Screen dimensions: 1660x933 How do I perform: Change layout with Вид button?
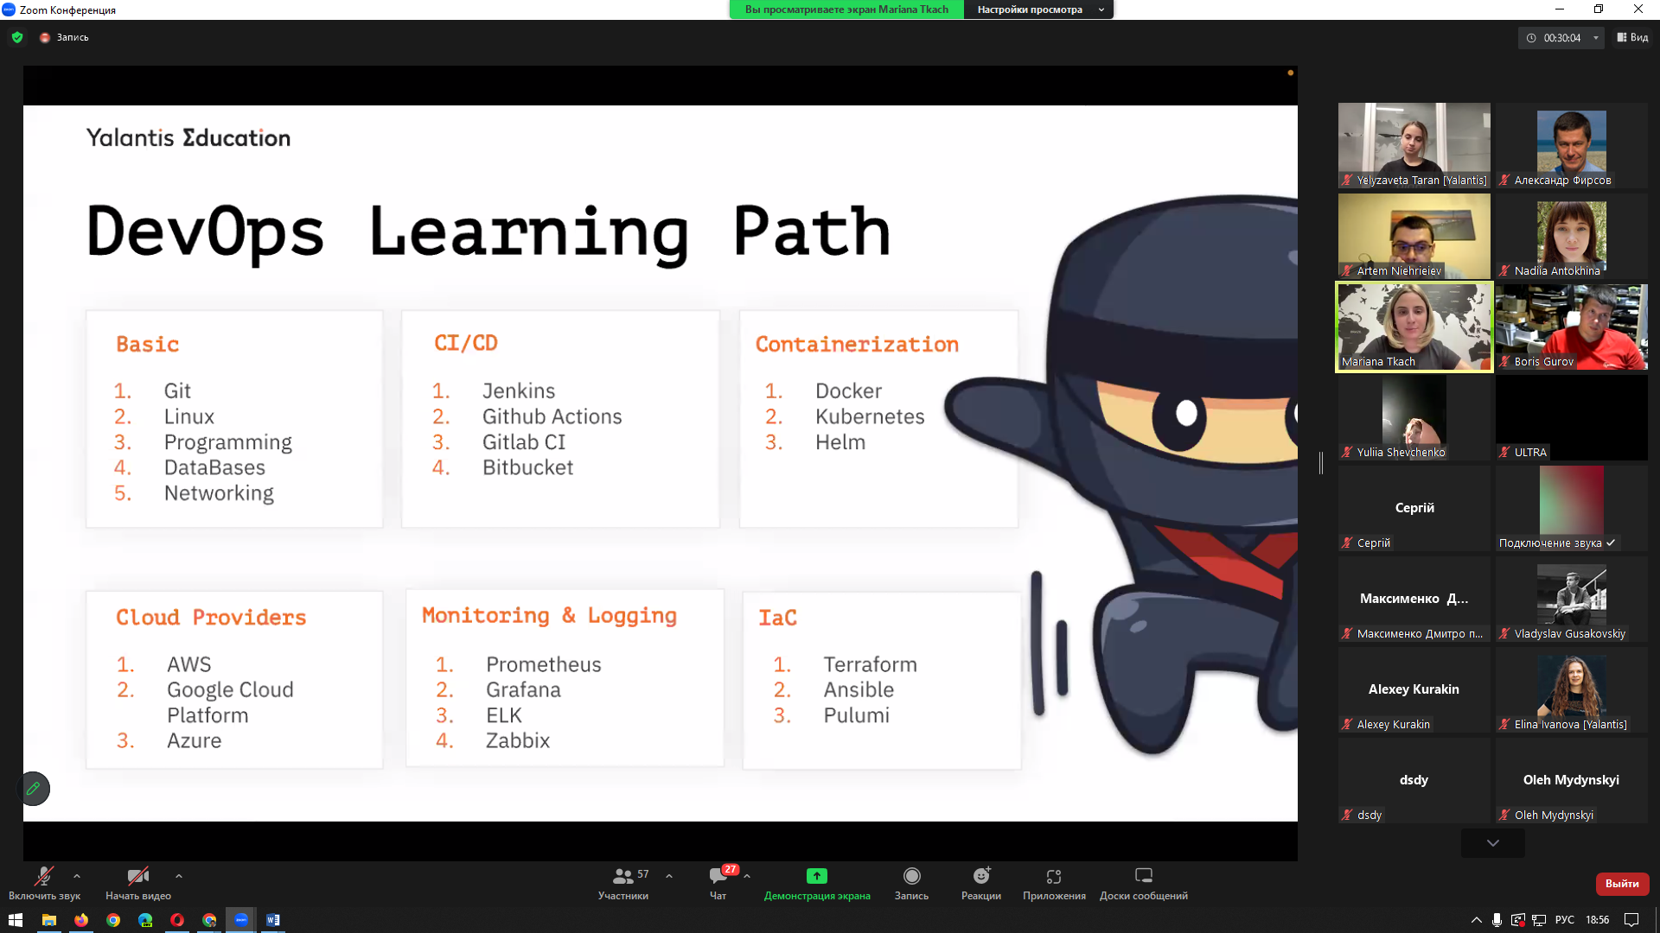click(x=1632, y=37)
